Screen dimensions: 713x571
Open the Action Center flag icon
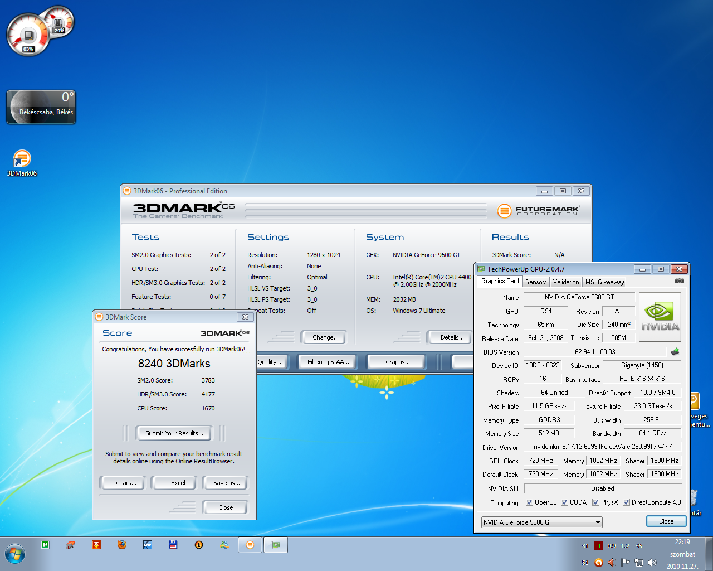tap(625, 562)
